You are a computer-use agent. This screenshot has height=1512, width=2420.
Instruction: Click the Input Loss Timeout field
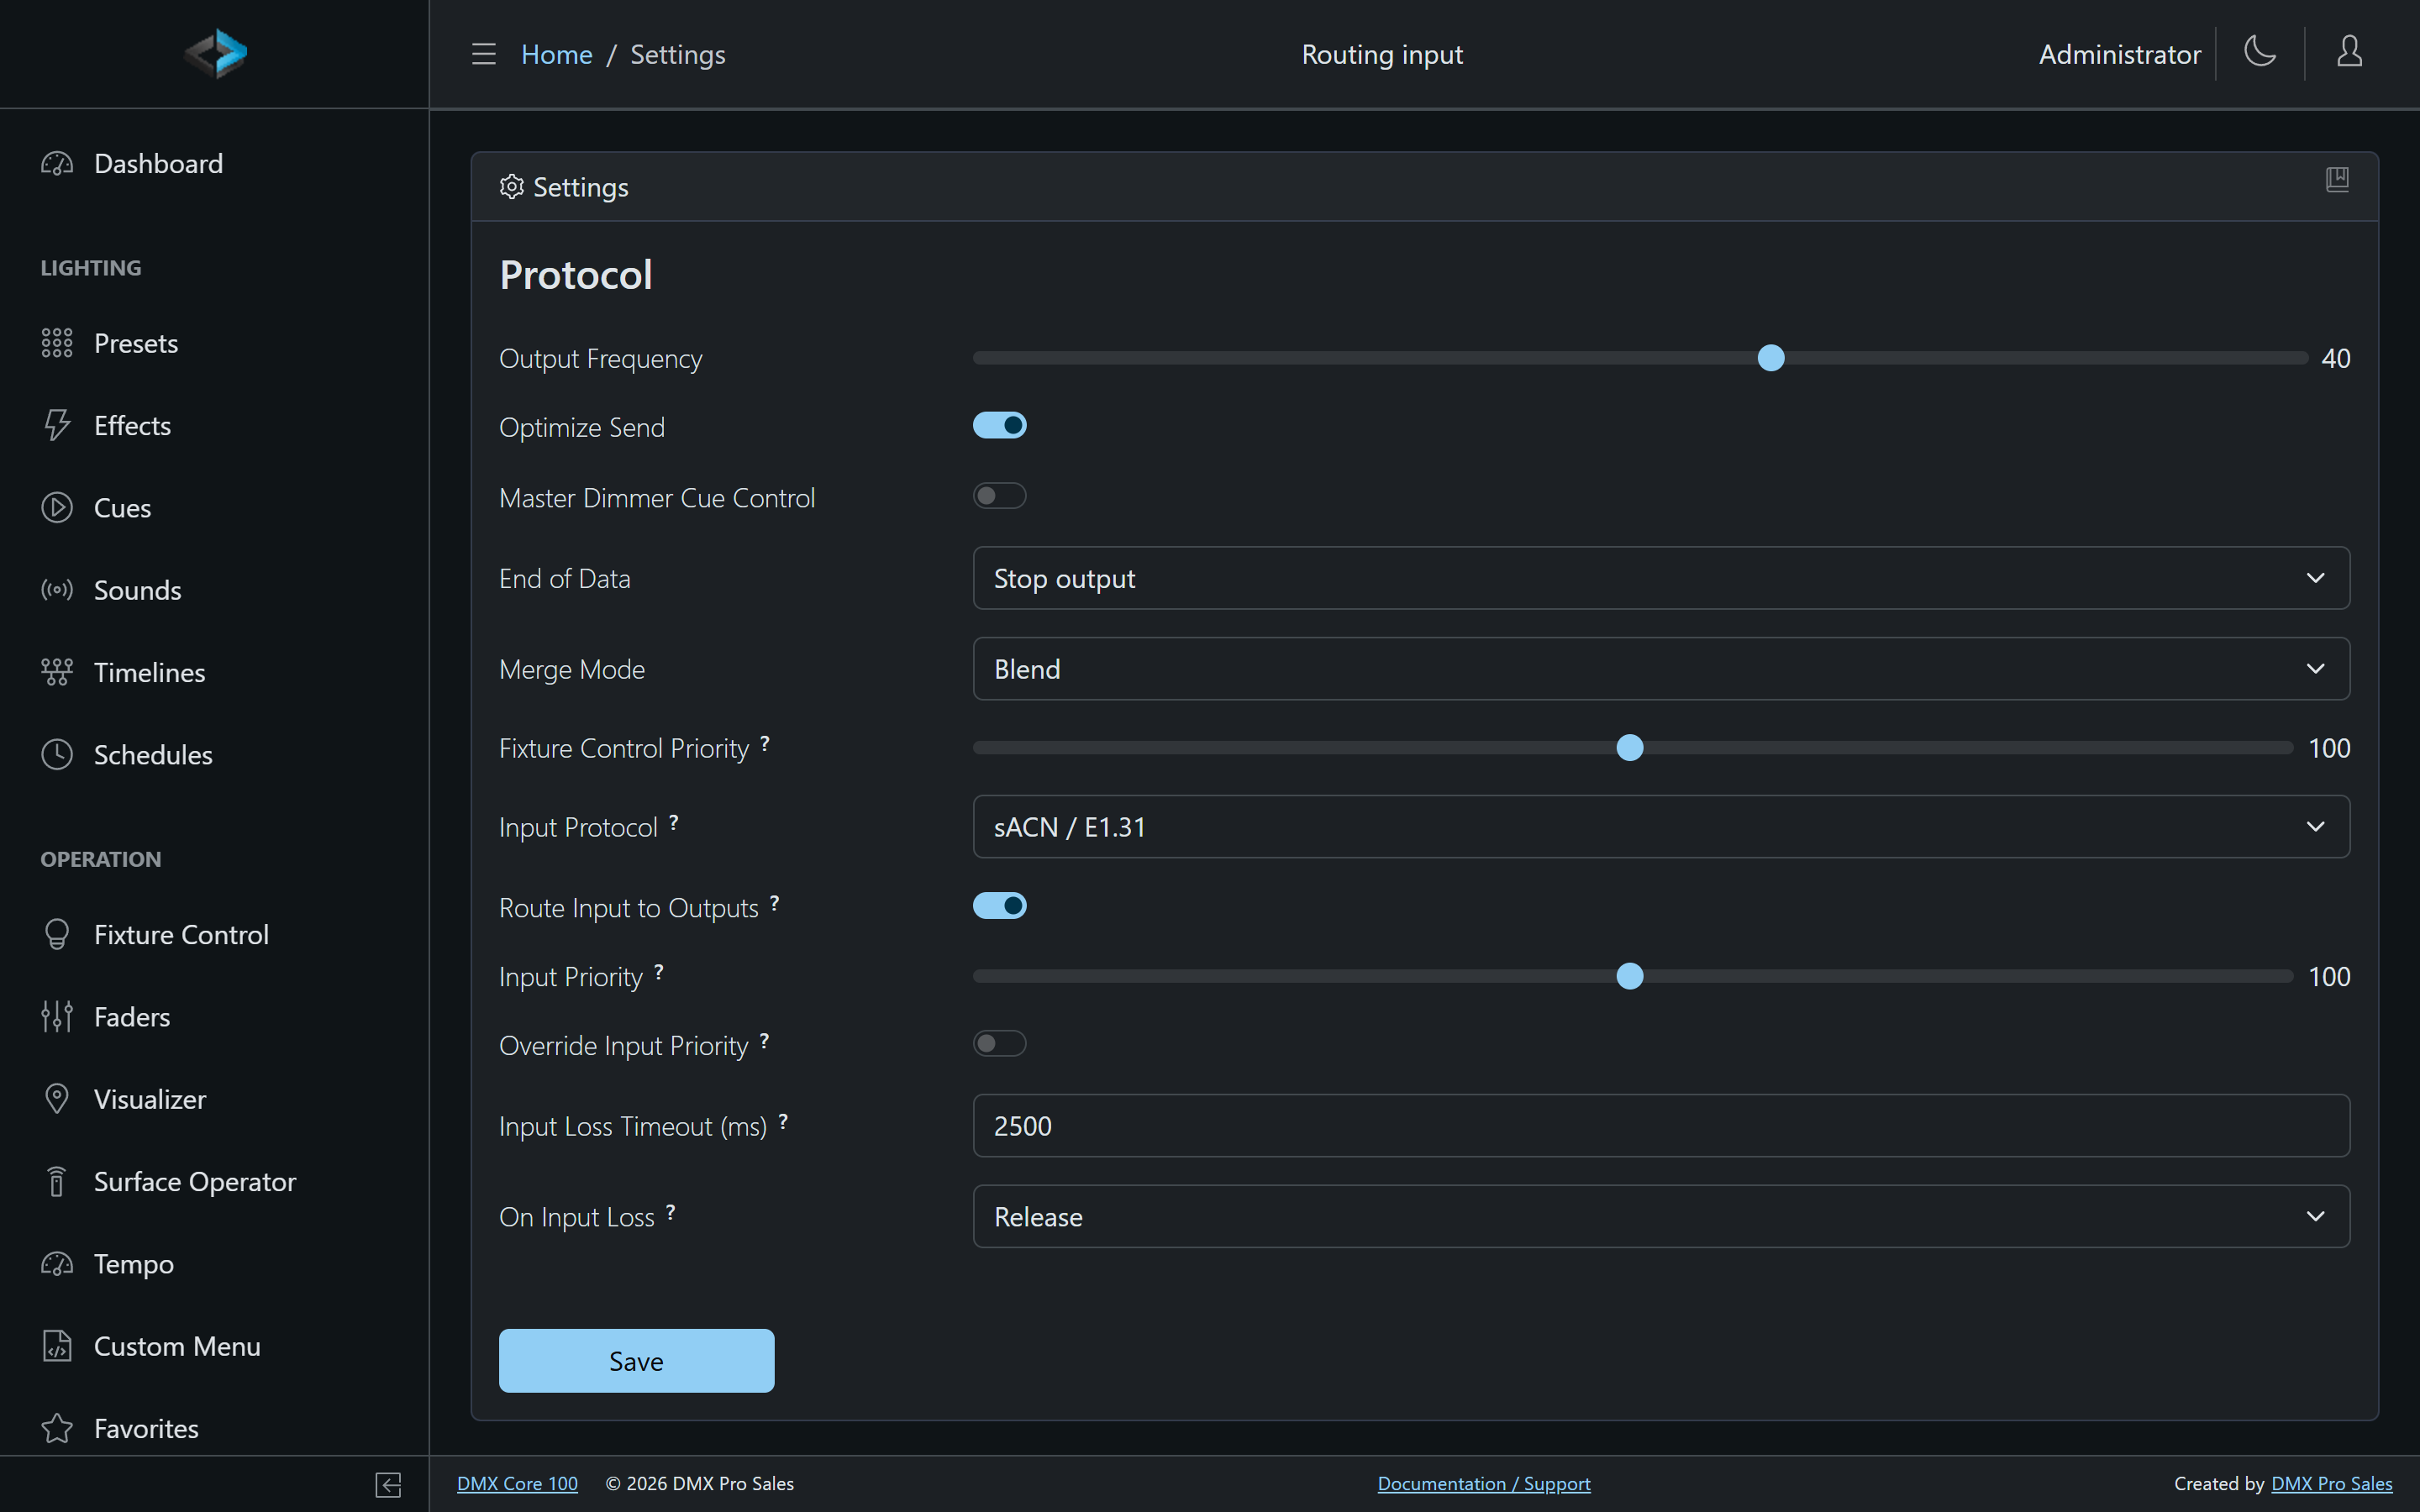pos(1661,1126)
